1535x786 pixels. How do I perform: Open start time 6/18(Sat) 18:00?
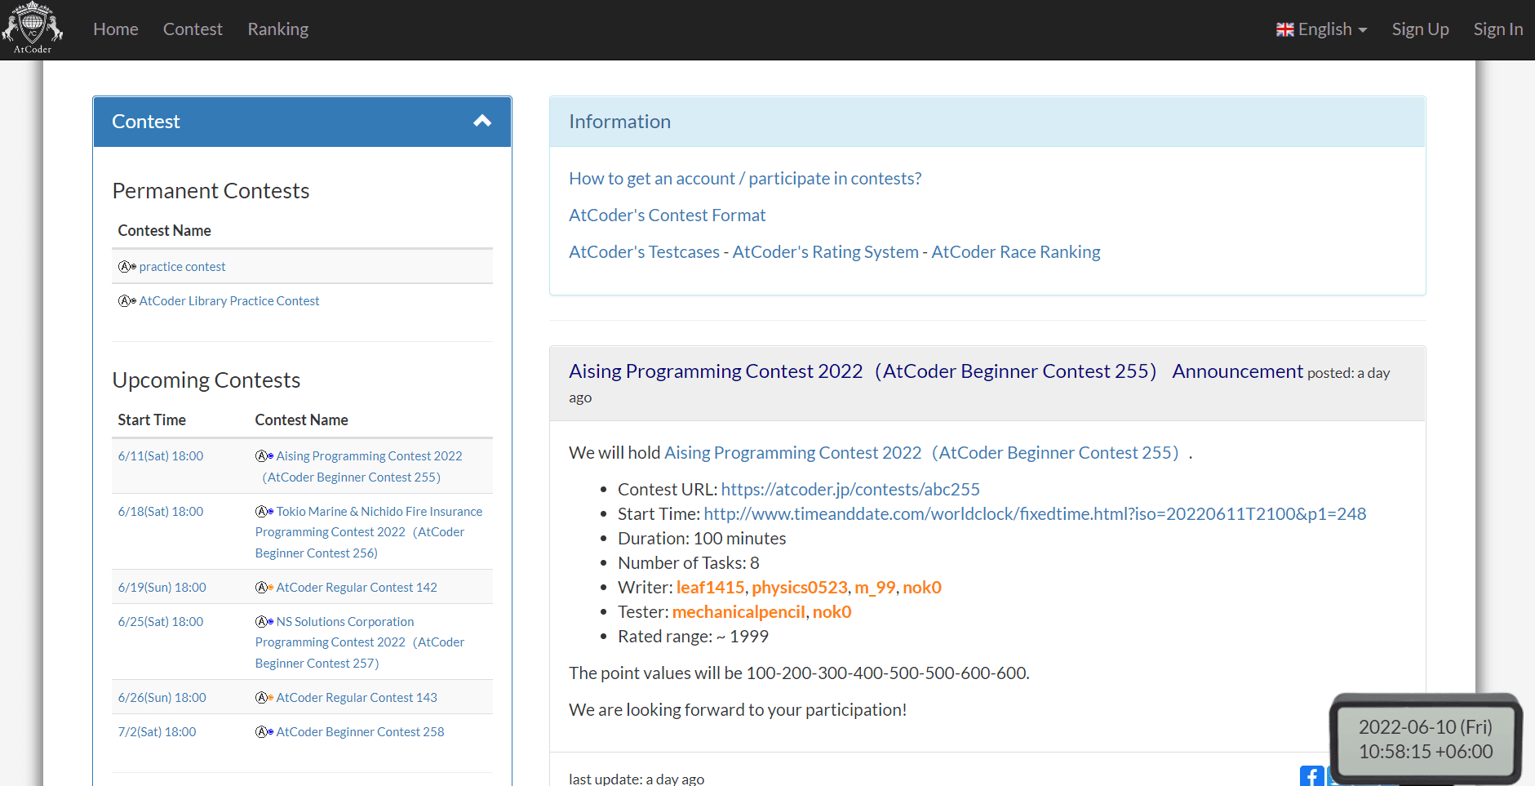[161, 512]
